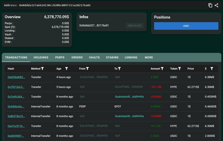Open the $ value column filter

pos(212,69)
